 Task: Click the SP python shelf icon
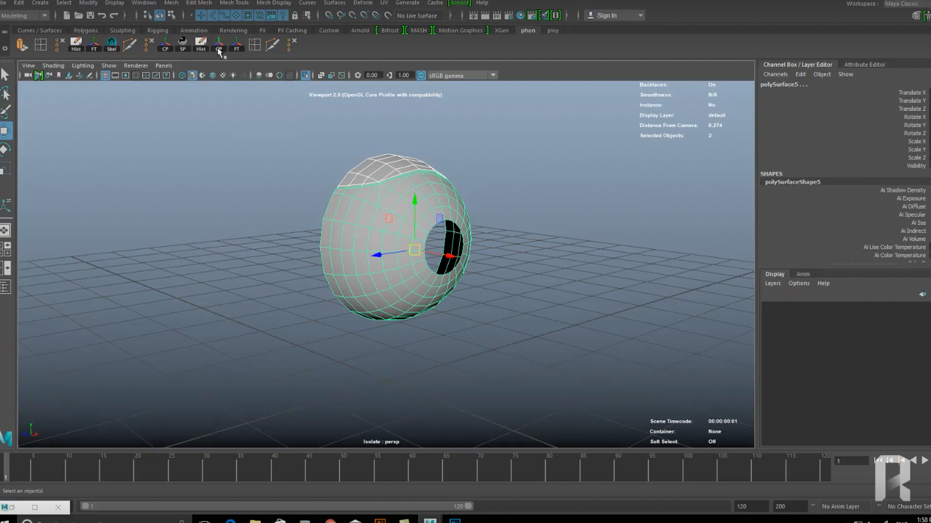[x=183, y=44]
